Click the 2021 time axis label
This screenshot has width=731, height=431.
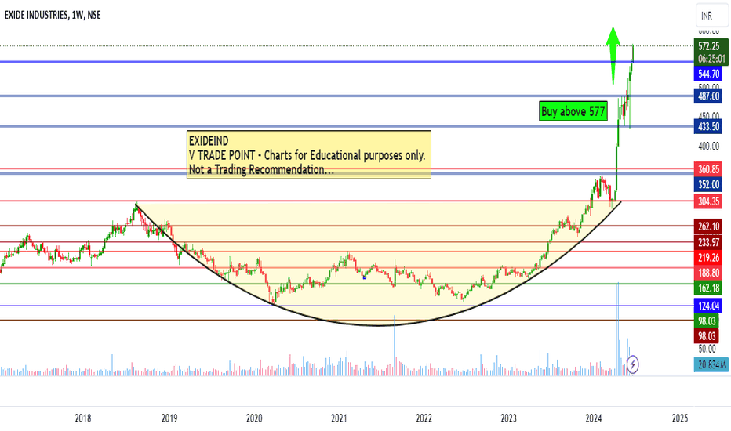339,418
